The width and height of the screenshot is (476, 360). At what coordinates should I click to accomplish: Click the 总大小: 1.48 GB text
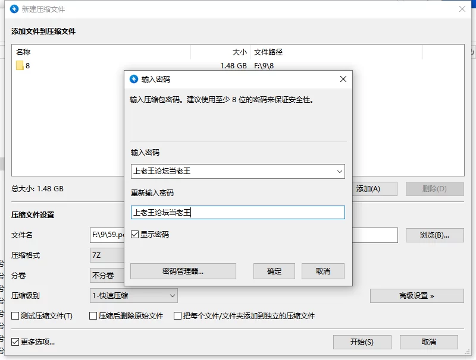(x=37, y=189)
